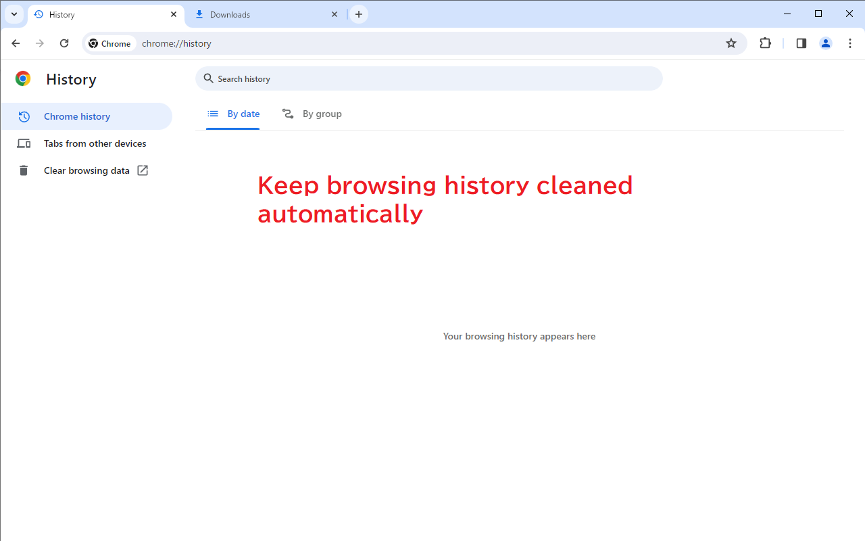Reload the page

64,43
